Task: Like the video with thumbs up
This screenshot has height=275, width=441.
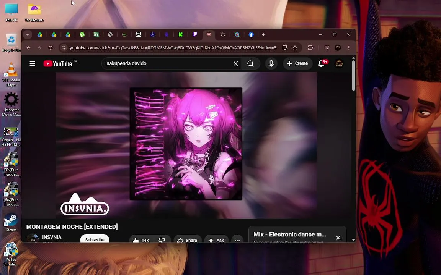Action: 140,240
